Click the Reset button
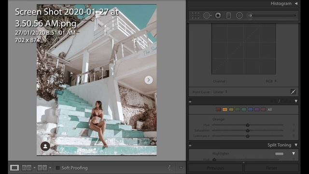Image resolution: width=309 pixels, height=174 pixels. click(x=271, y=168)
